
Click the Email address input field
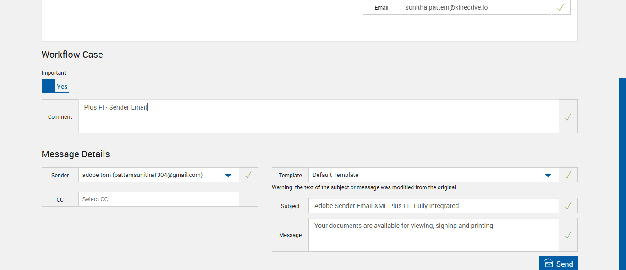pyautogui.click(x=475, y=7)
